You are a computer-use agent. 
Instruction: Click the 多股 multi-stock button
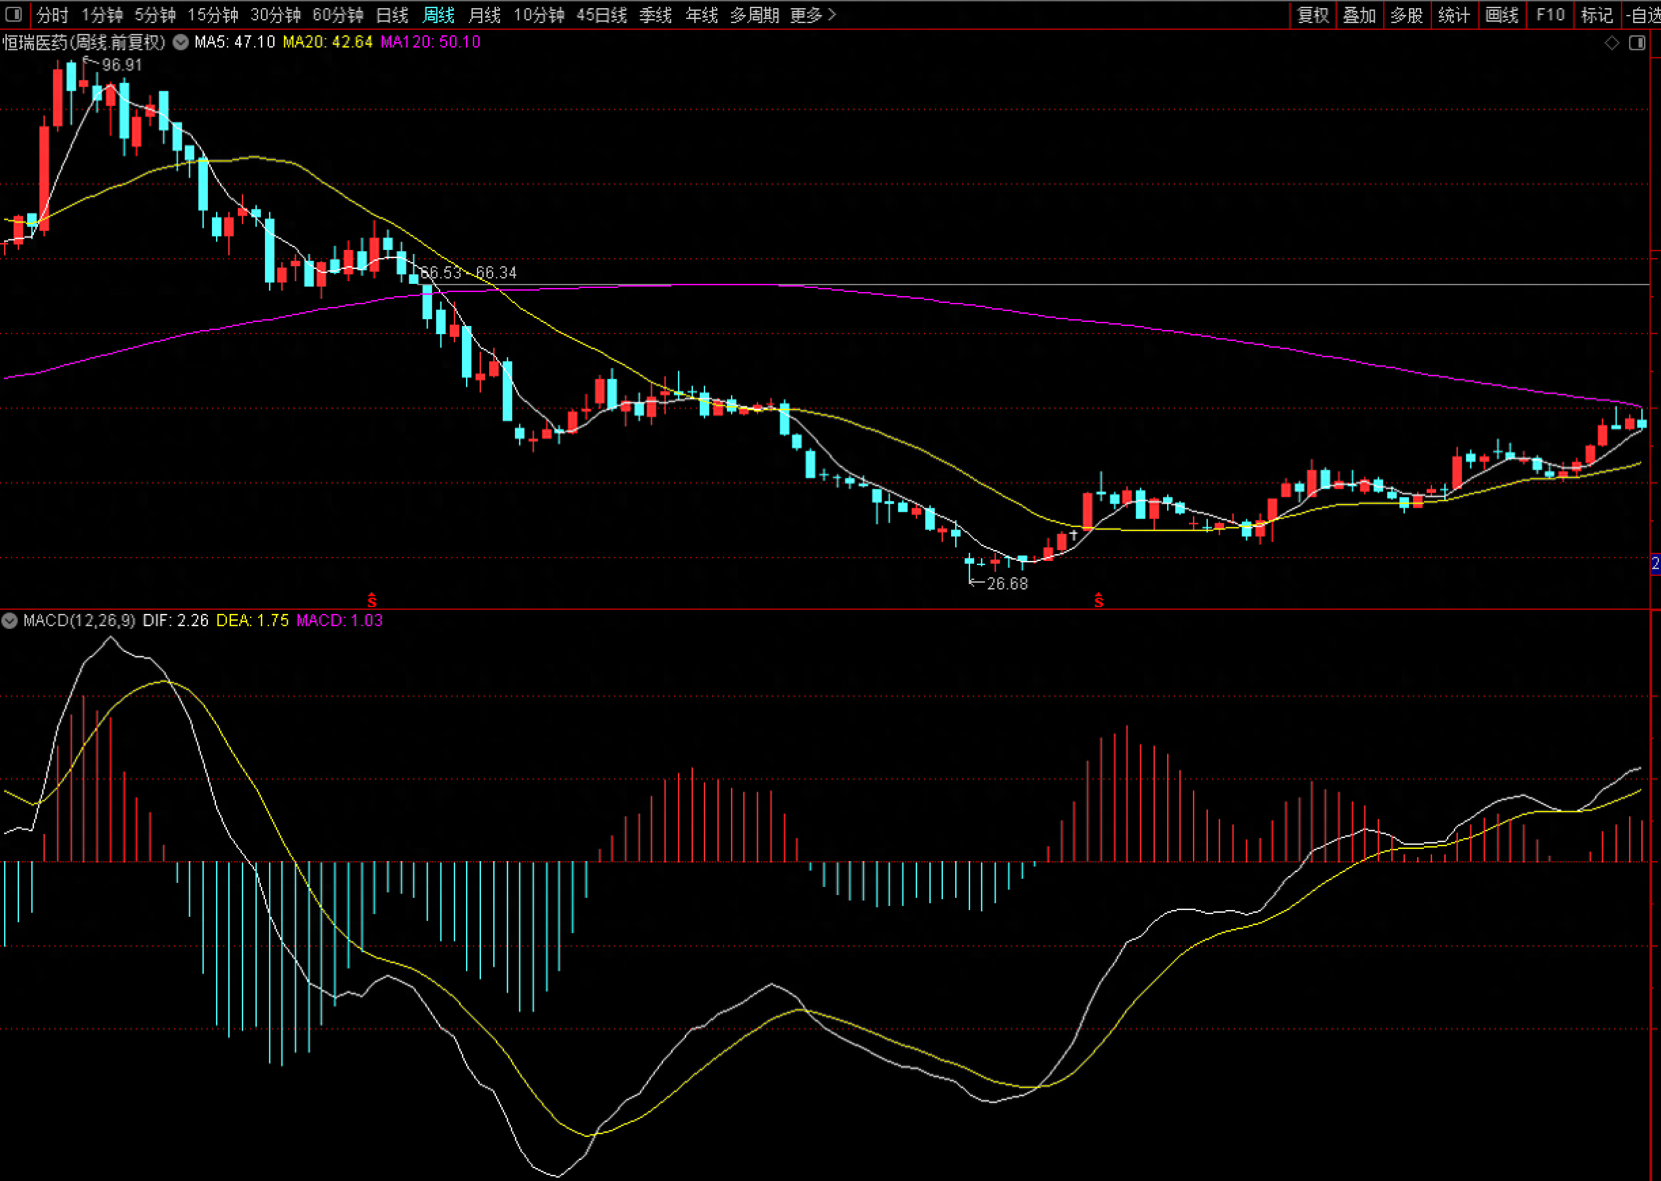[x=1406, y=14]
